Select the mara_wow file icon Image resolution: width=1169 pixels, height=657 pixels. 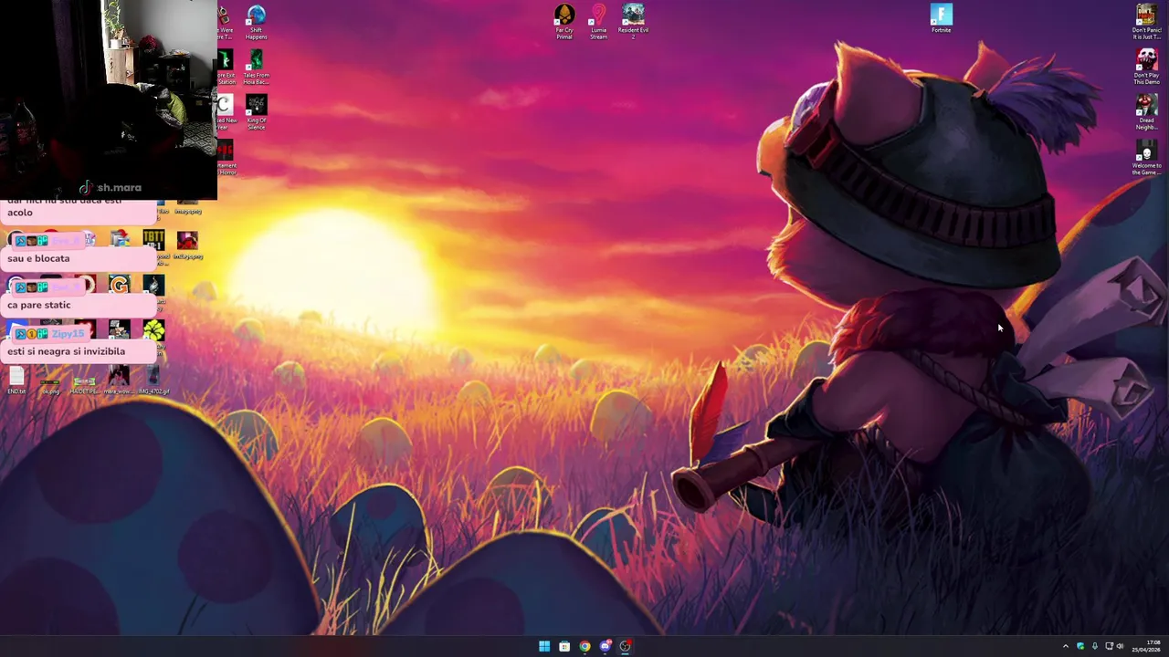[118, 381]
